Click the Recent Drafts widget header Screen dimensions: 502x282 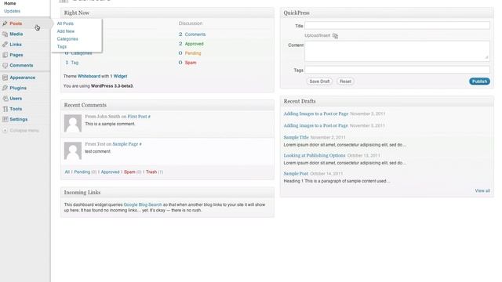387,101
